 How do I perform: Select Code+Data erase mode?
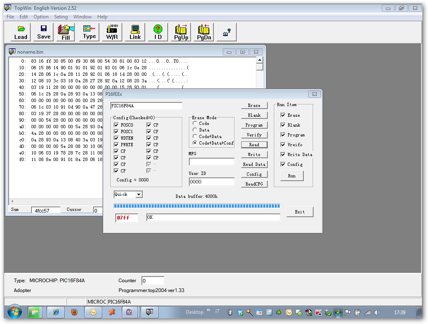click(195, 136)
